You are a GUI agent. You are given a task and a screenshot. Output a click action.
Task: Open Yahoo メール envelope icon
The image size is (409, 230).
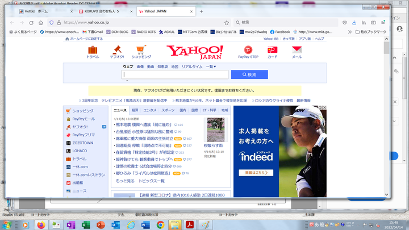(x=297, y=51)
